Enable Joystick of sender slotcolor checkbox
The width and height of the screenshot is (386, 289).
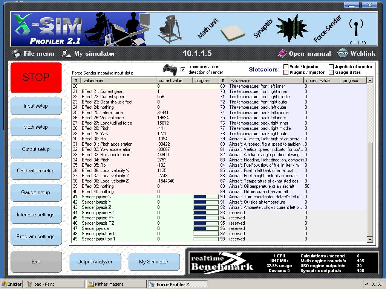tap(331, 67)
